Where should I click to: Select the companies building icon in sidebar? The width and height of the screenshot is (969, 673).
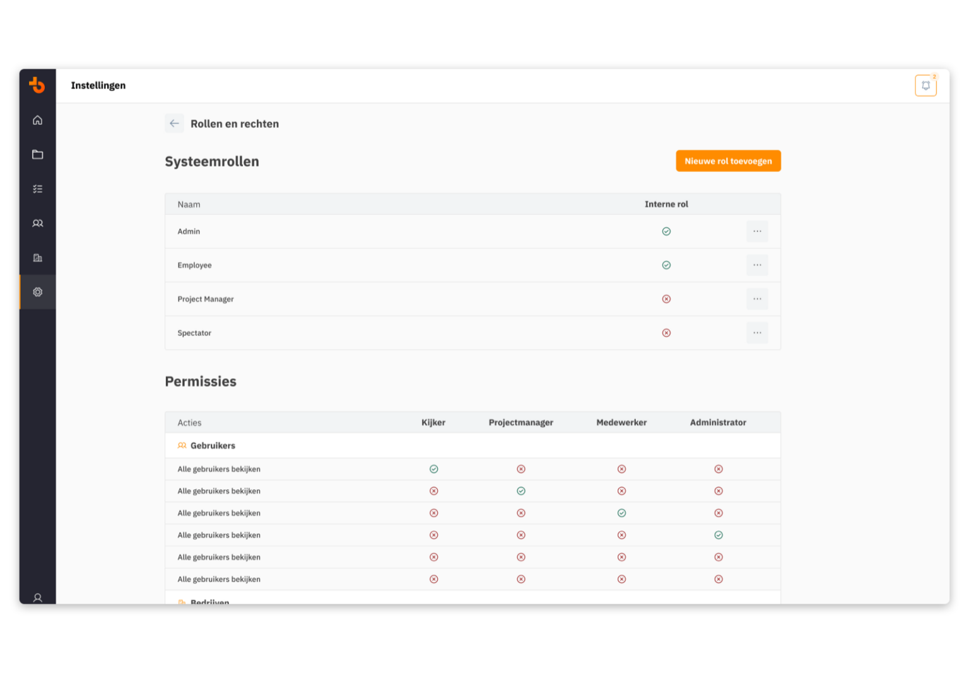point(37,258)
